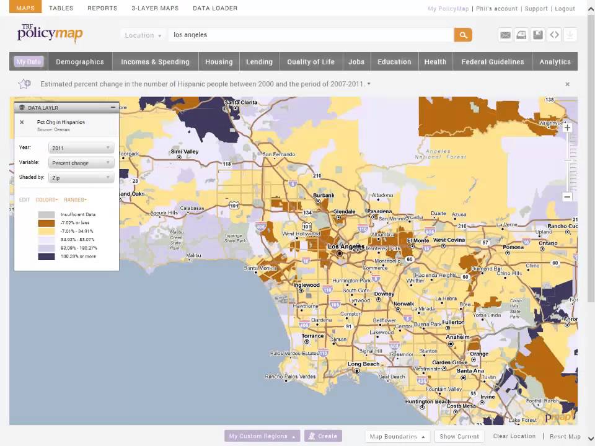Open the My Data menu

29,61
